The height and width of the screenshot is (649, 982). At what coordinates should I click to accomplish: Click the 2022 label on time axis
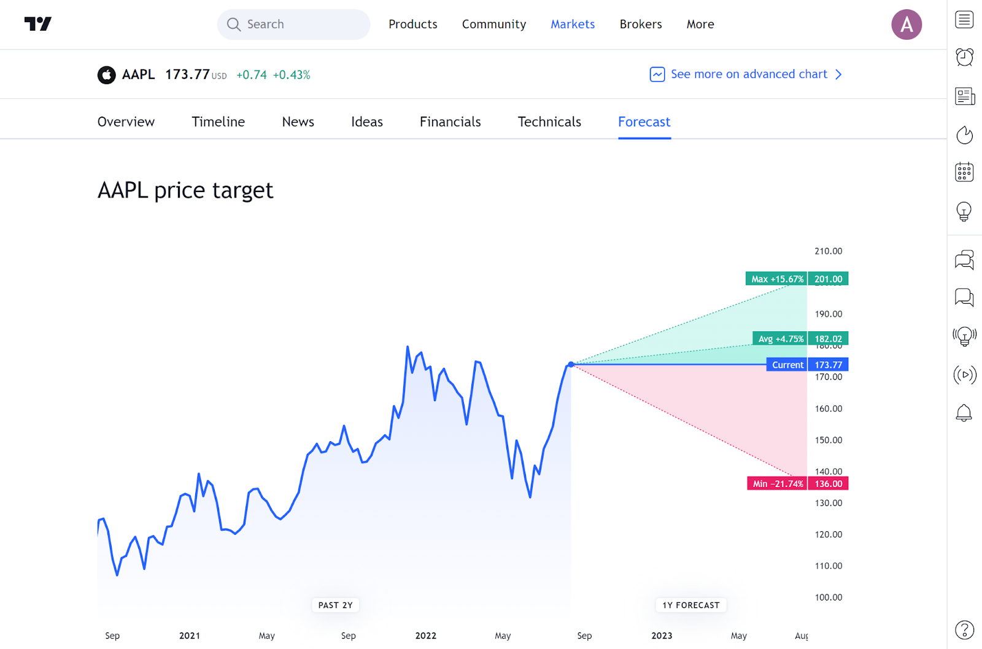tap(425, 636)
